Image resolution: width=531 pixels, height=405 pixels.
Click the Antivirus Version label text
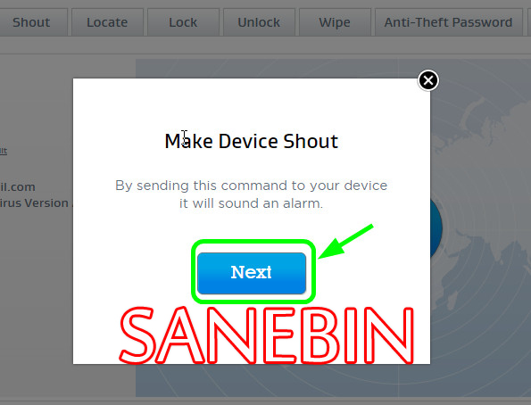pos(34,202)
